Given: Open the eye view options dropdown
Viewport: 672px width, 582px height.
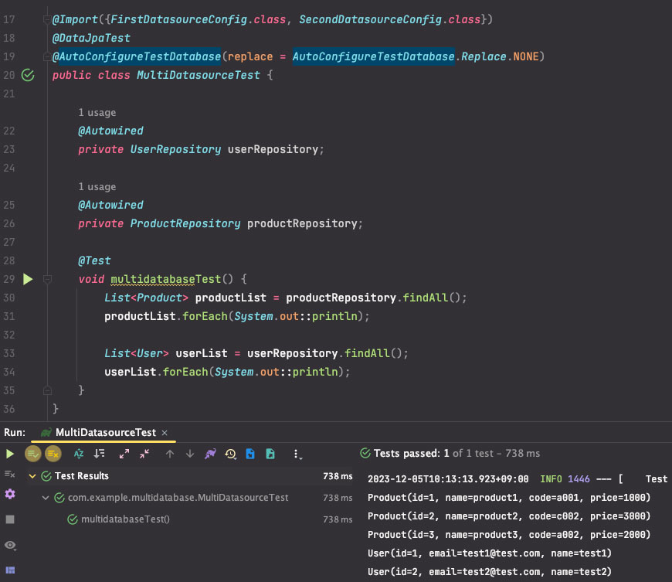Looking at the screenshot, I should tap(10, 545).
